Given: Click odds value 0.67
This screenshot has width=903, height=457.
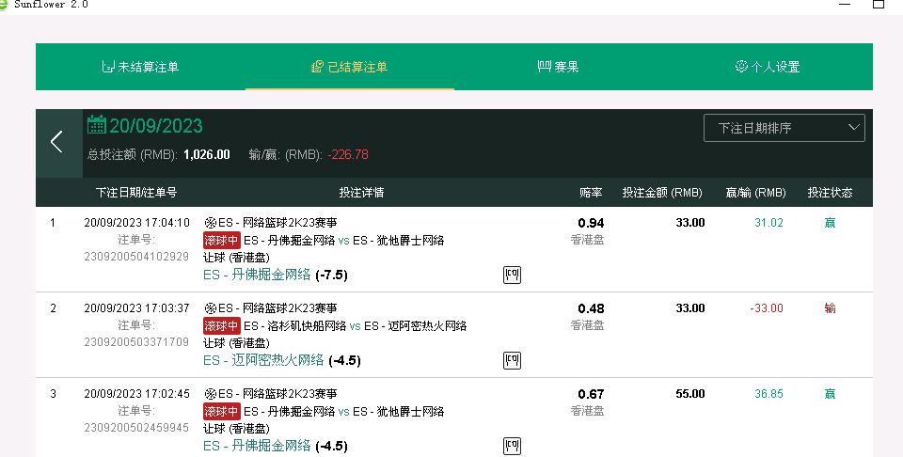Looking at the screenshot, I should click(591, 395).
